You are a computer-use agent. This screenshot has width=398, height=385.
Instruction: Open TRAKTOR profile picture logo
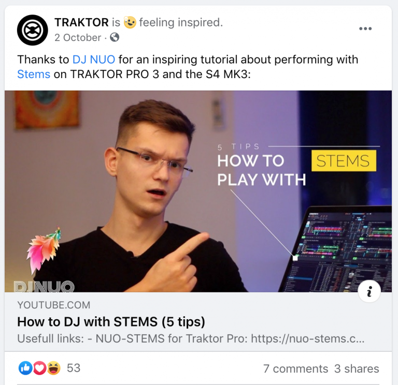tap(33, 30)
